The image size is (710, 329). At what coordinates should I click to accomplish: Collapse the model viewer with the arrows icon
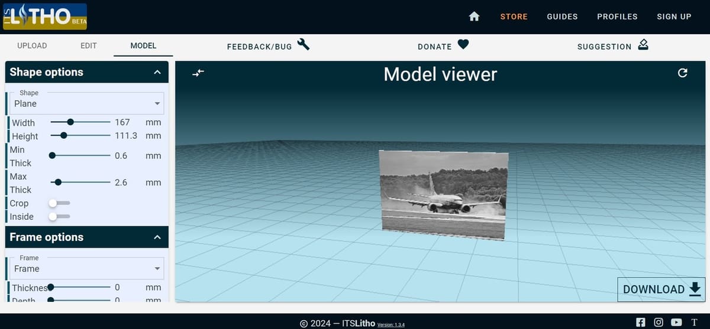point(198,73)
